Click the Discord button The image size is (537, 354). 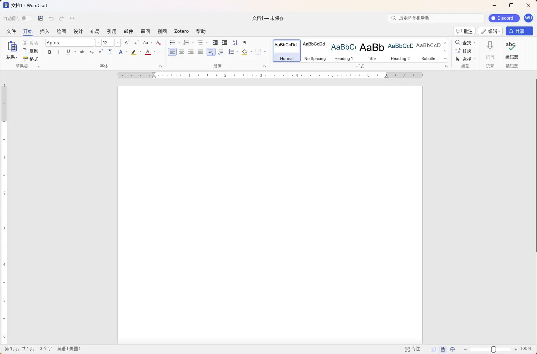504,18
